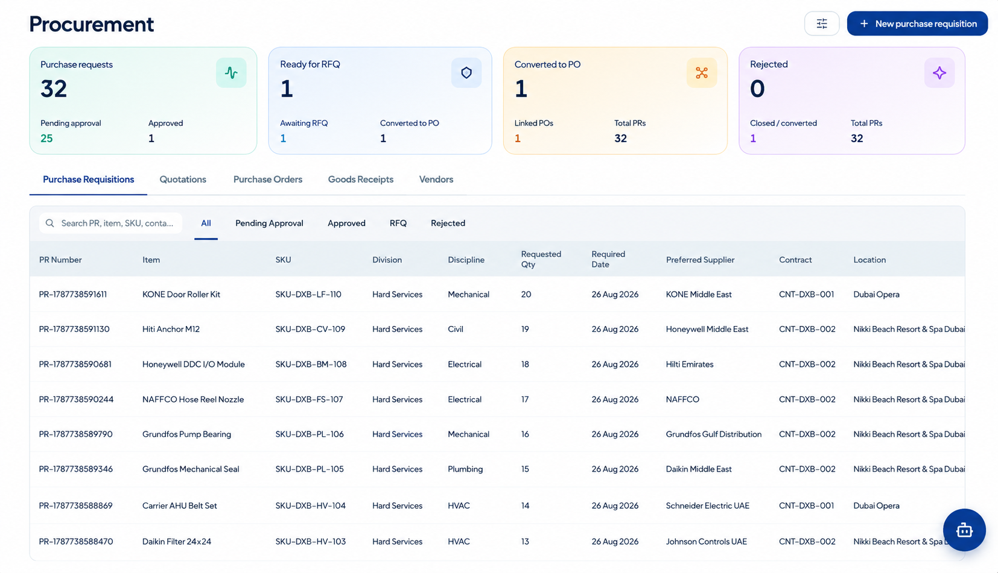
Task: Open PR-1787738591611 row
Action: point(497,294)
